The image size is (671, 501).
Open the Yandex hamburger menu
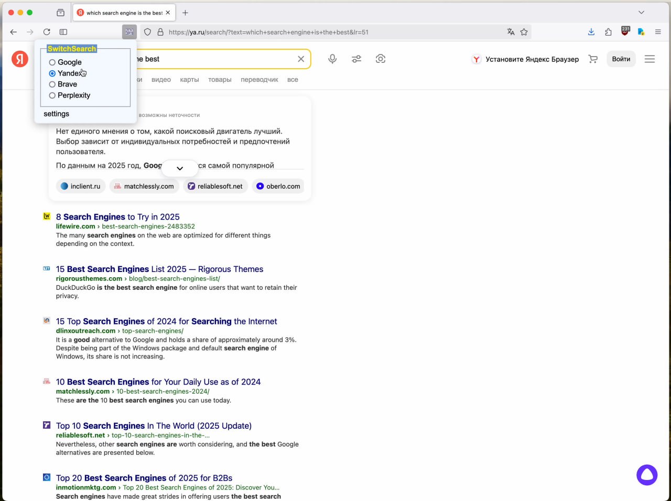coord(650,59)
